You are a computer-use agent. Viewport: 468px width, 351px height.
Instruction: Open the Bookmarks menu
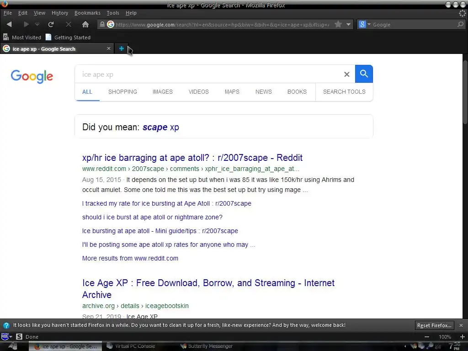[87, 13]
